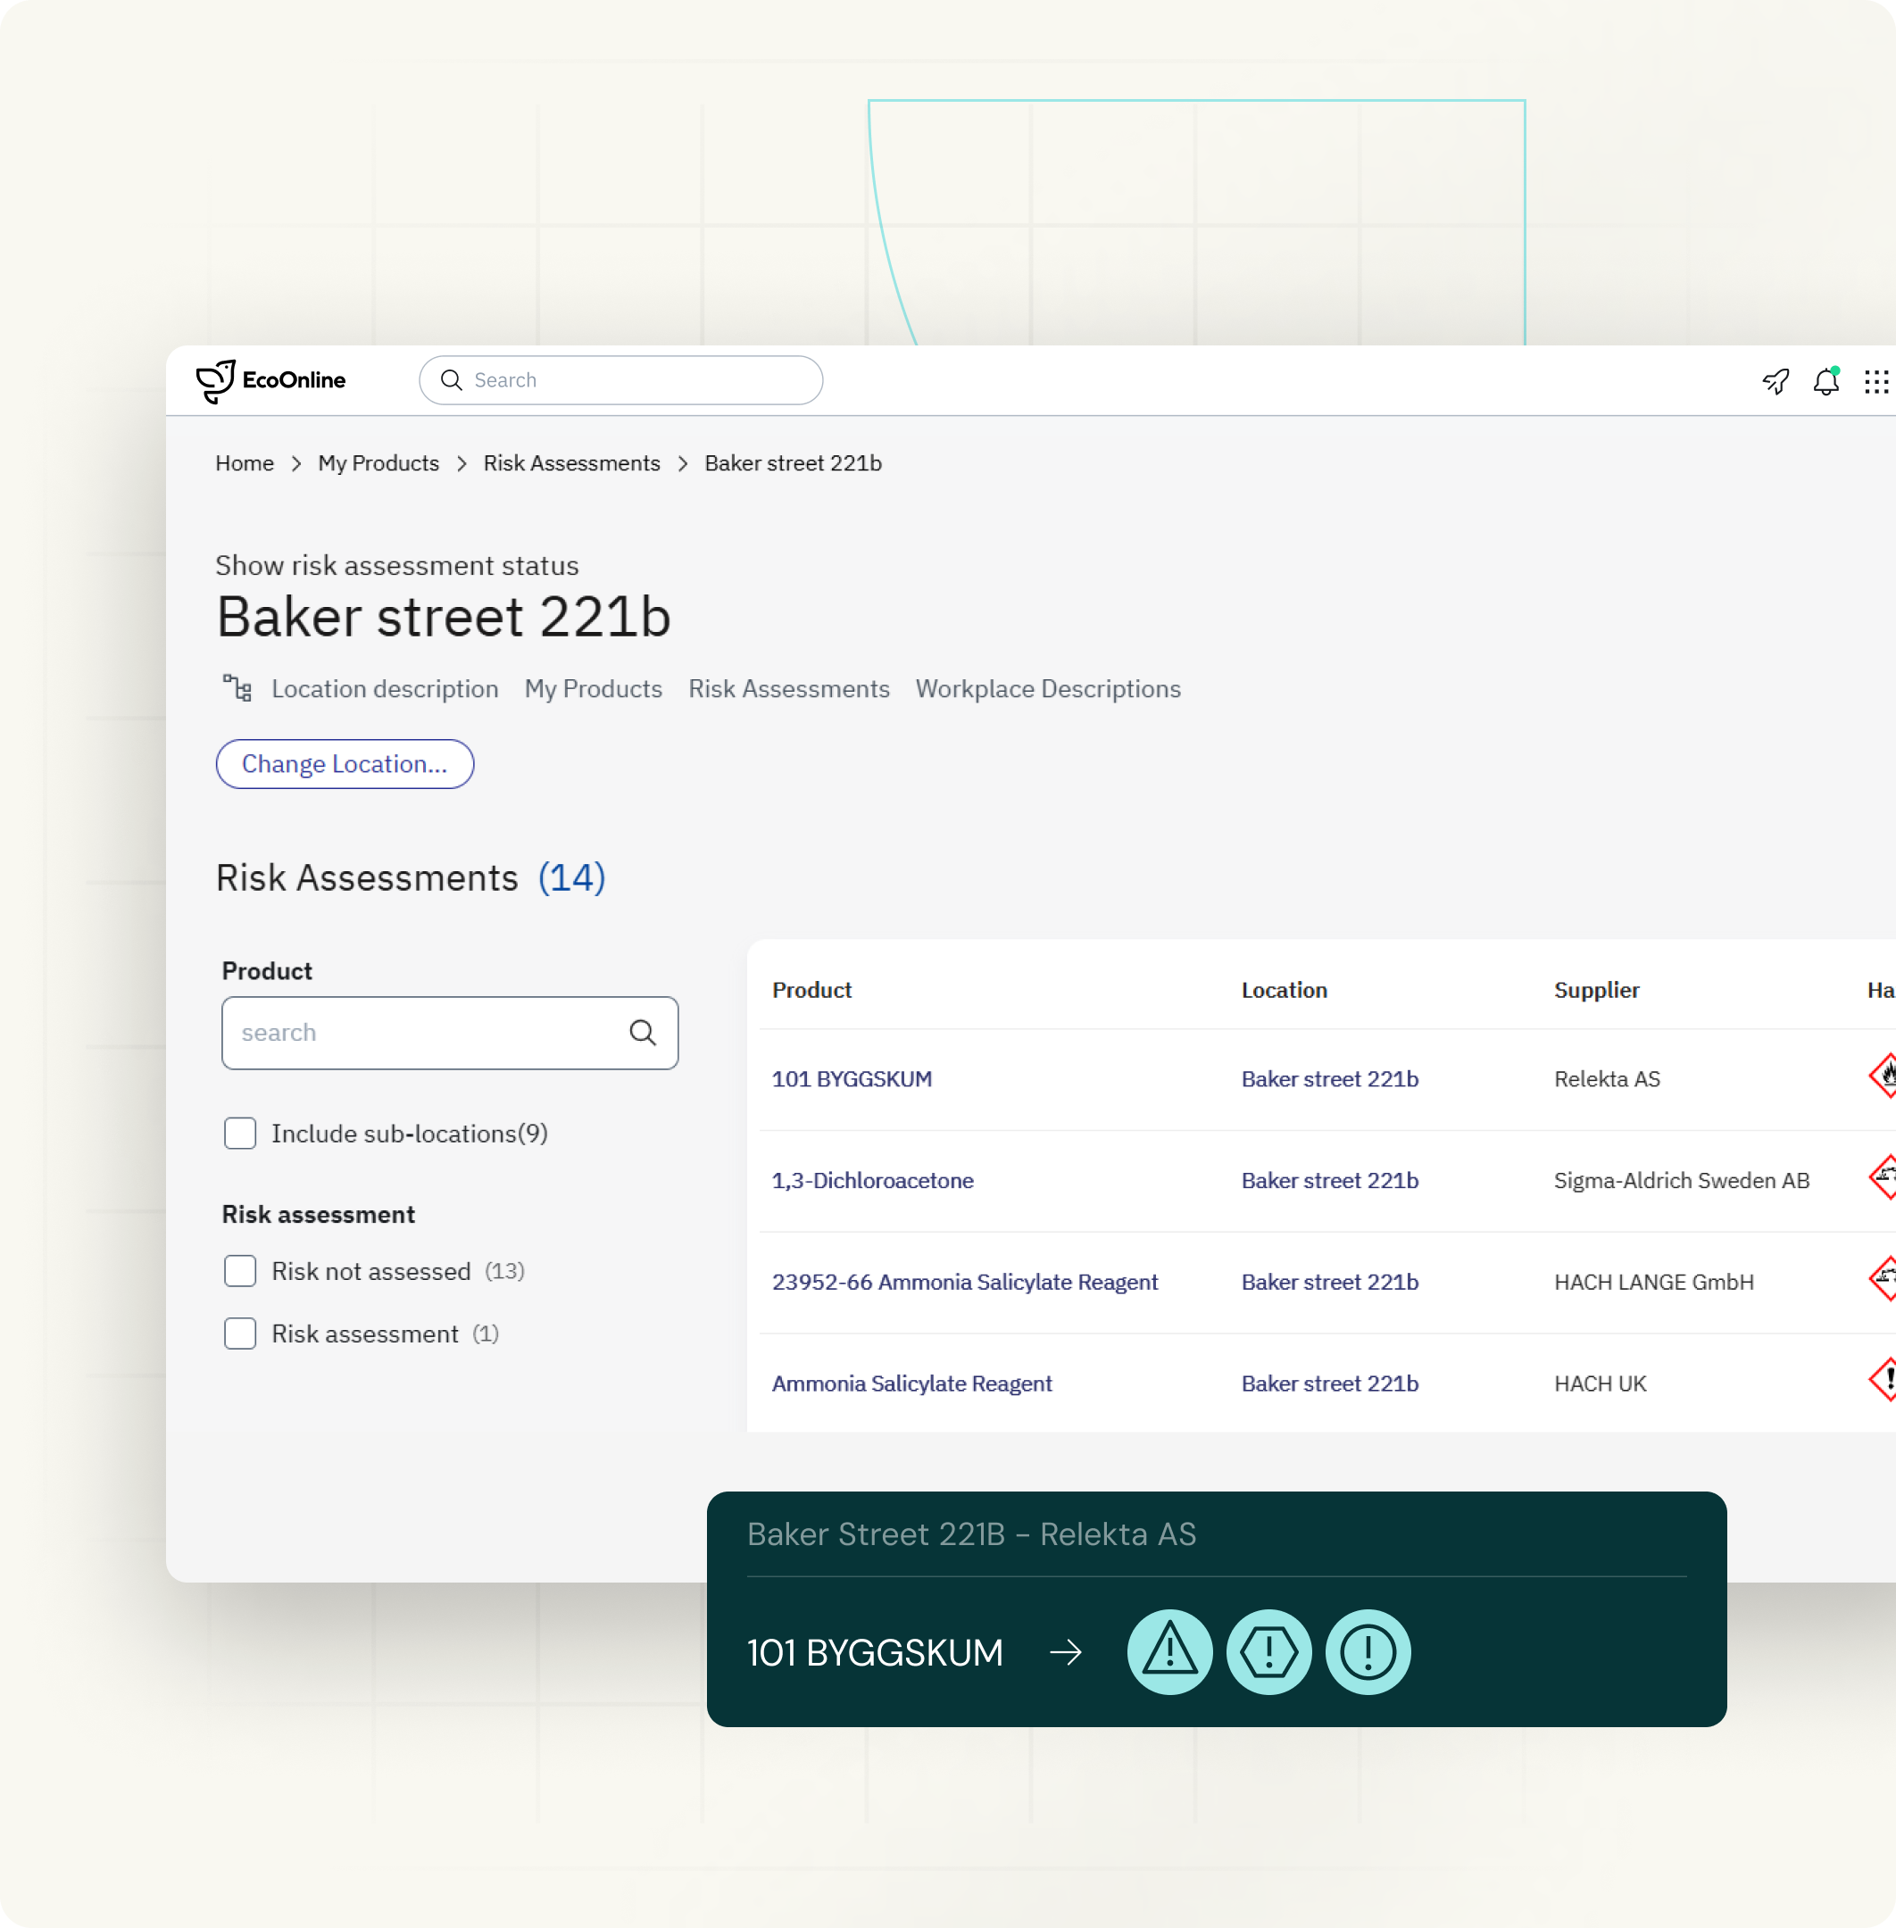
Task: Click the product search magnifier icon
Action: point(644,1033)
